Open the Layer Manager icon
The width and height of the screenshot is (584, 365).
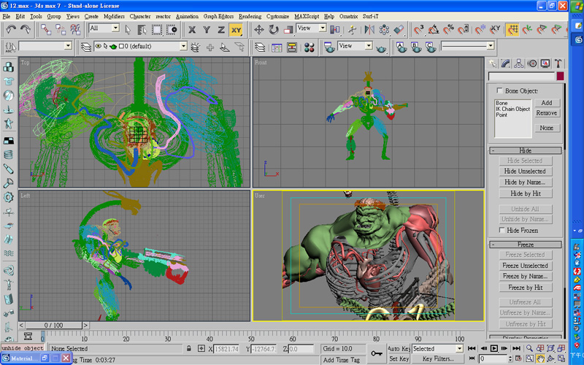coord(260,47)
